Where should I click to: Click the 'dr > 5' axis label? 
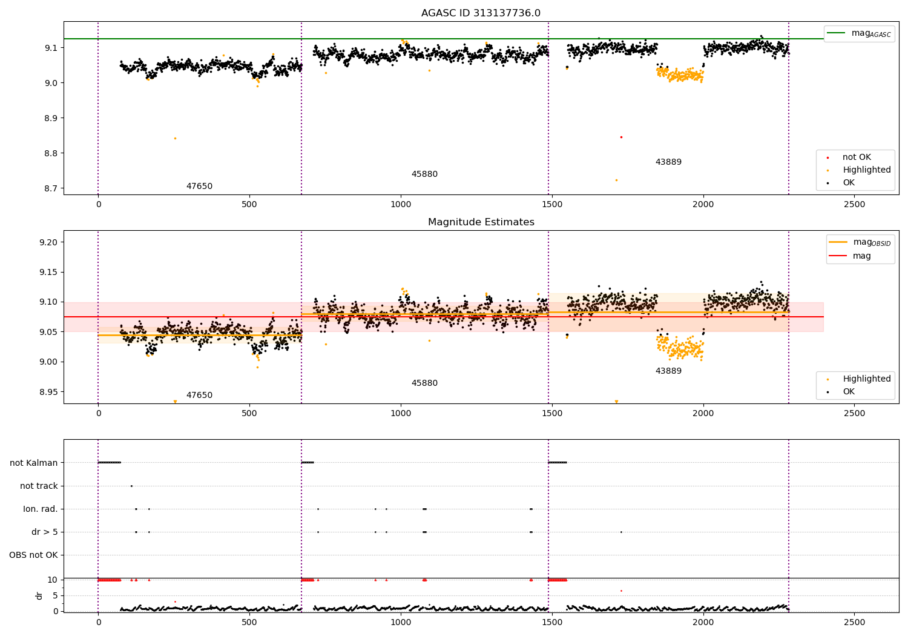45,532
